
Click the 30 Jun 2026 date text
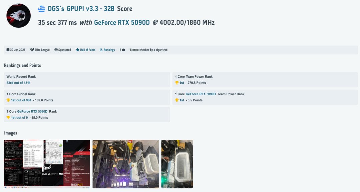pyautogui.click(x=18, y=50)
